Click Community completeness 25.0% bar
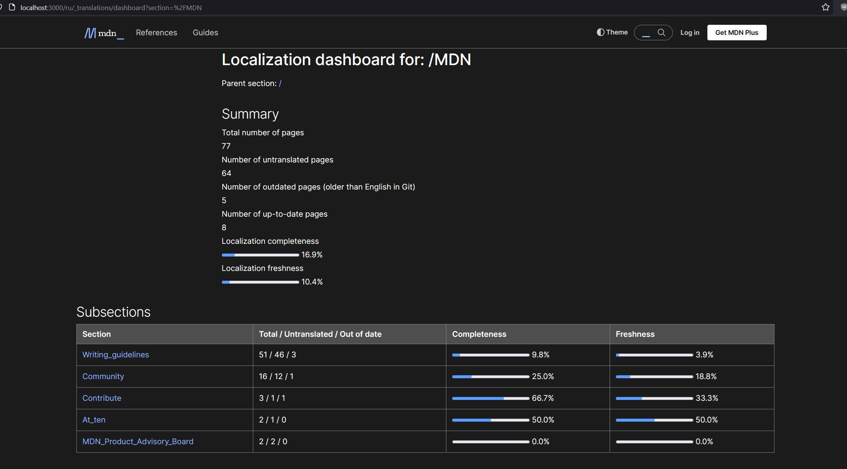 491,376
